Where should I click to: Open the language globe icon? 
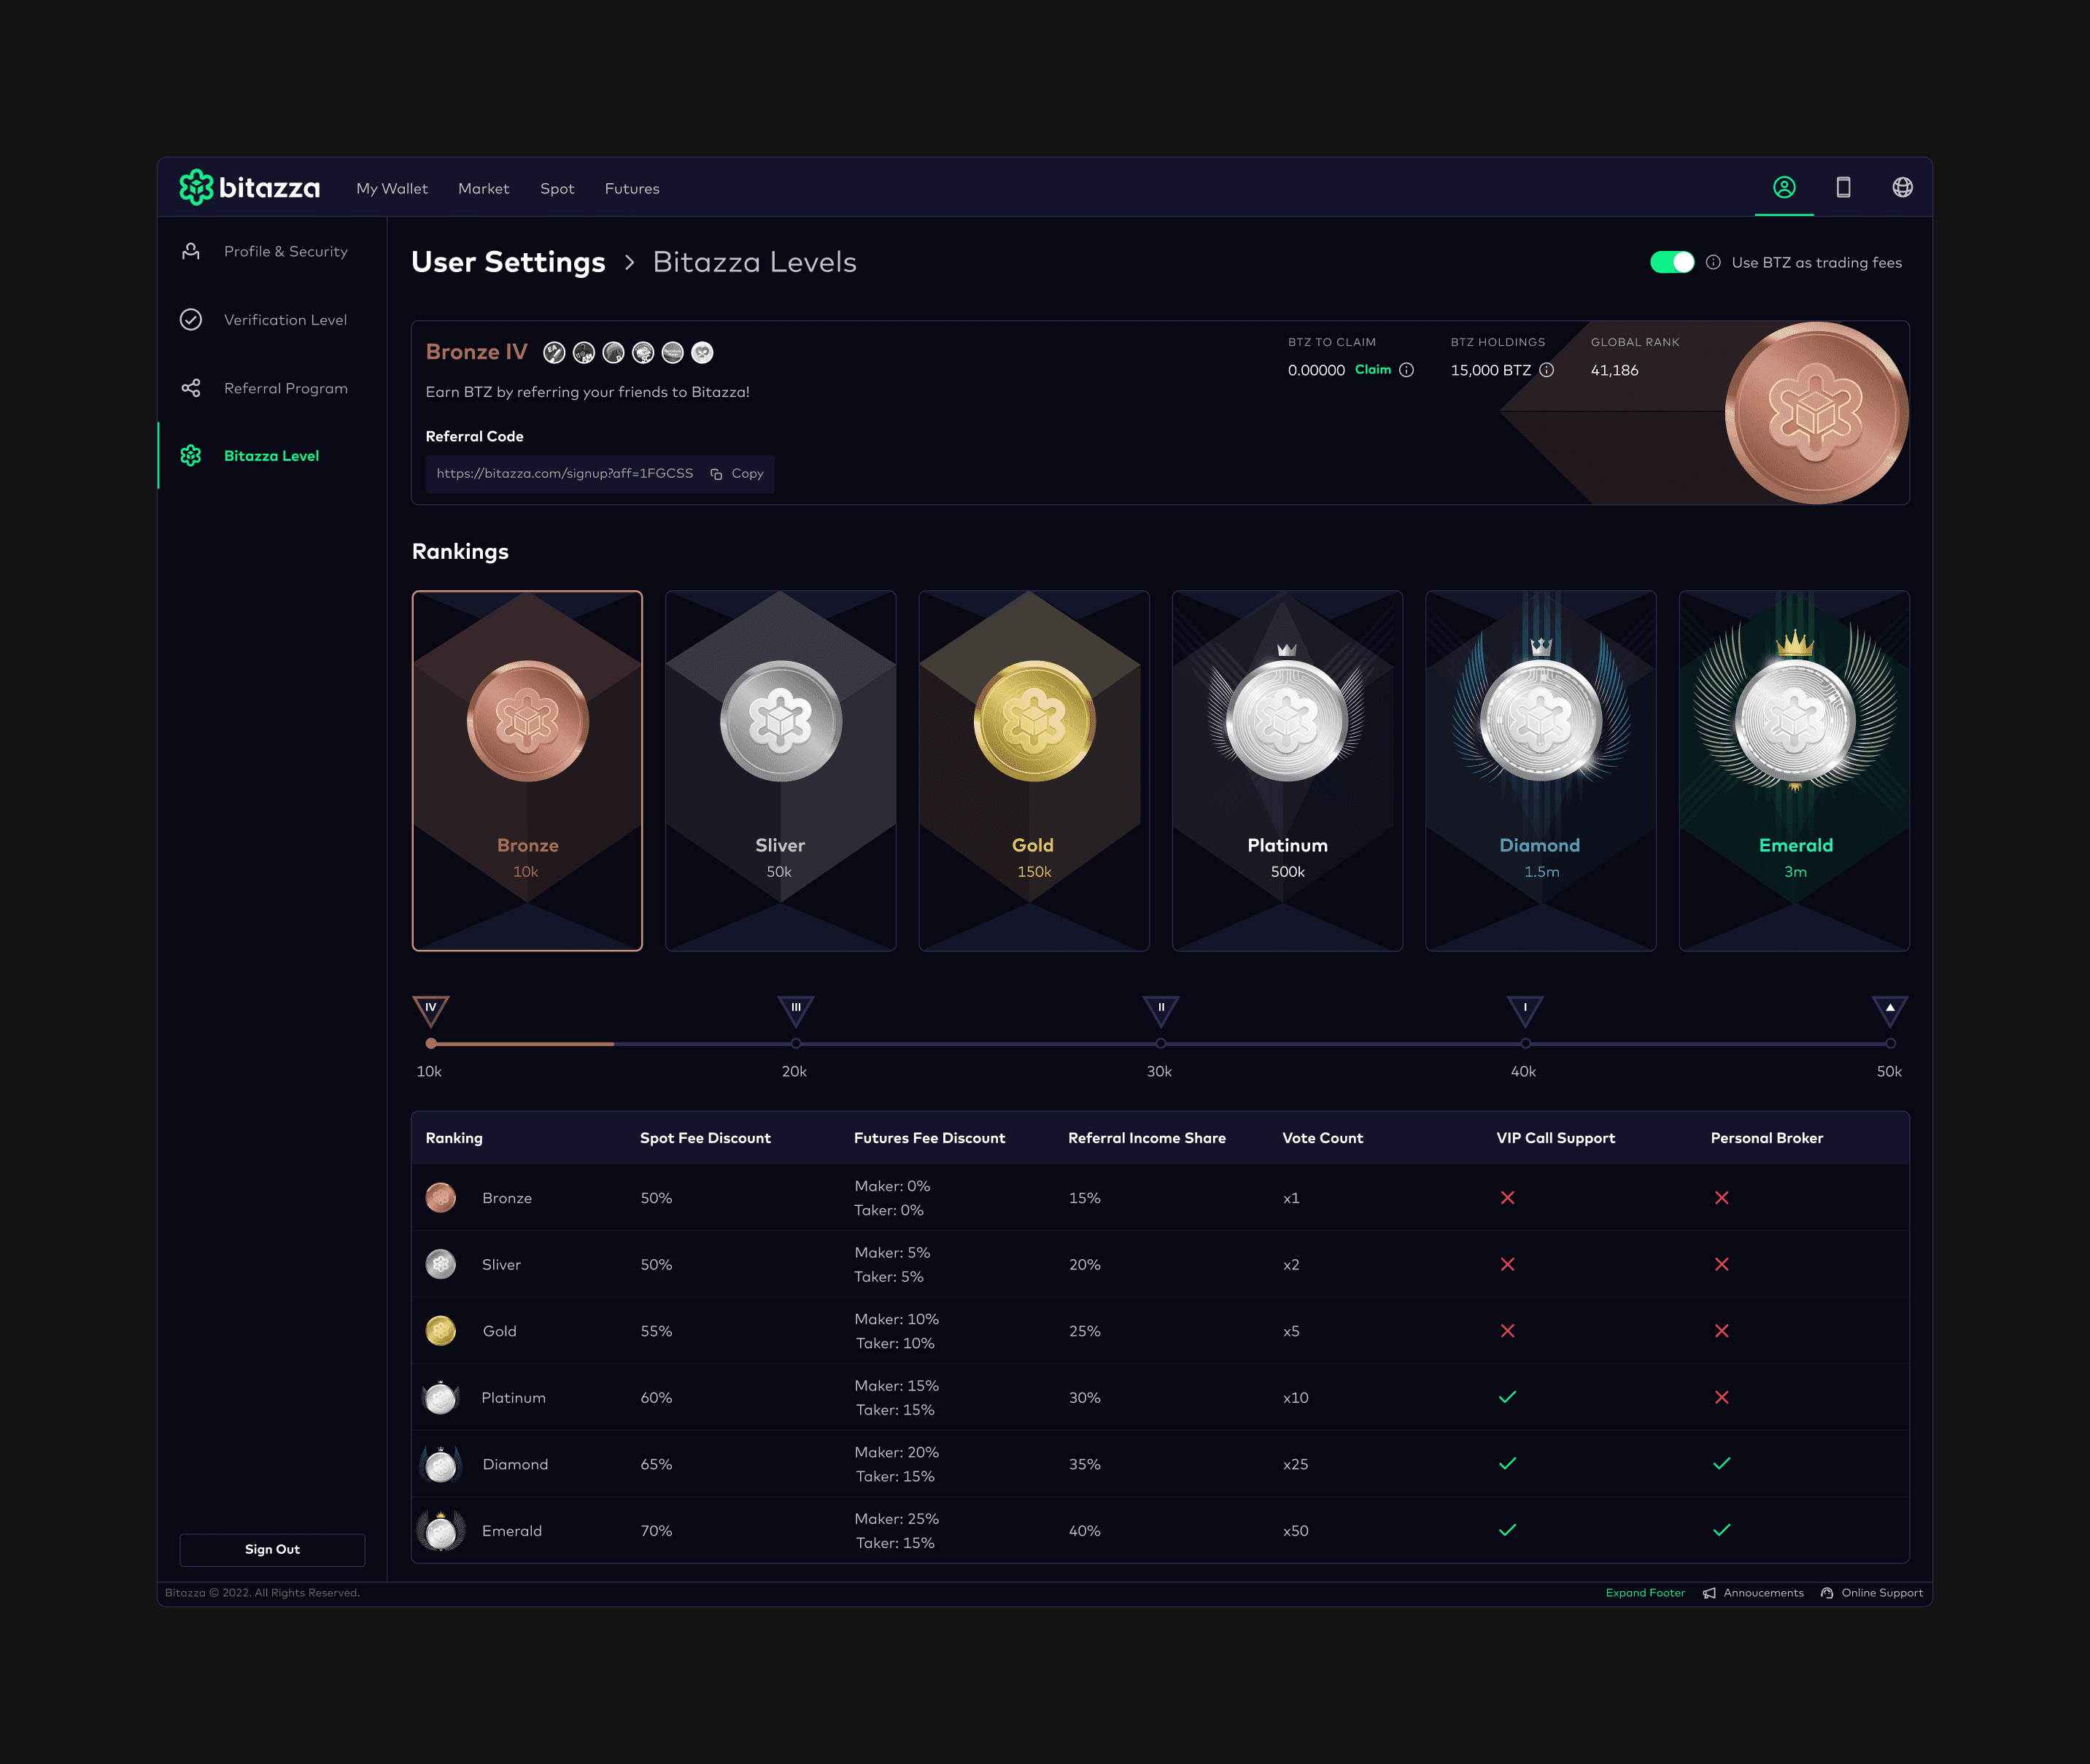1903,187
